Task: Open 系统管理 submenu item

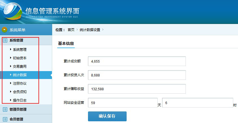Action: 19,50
